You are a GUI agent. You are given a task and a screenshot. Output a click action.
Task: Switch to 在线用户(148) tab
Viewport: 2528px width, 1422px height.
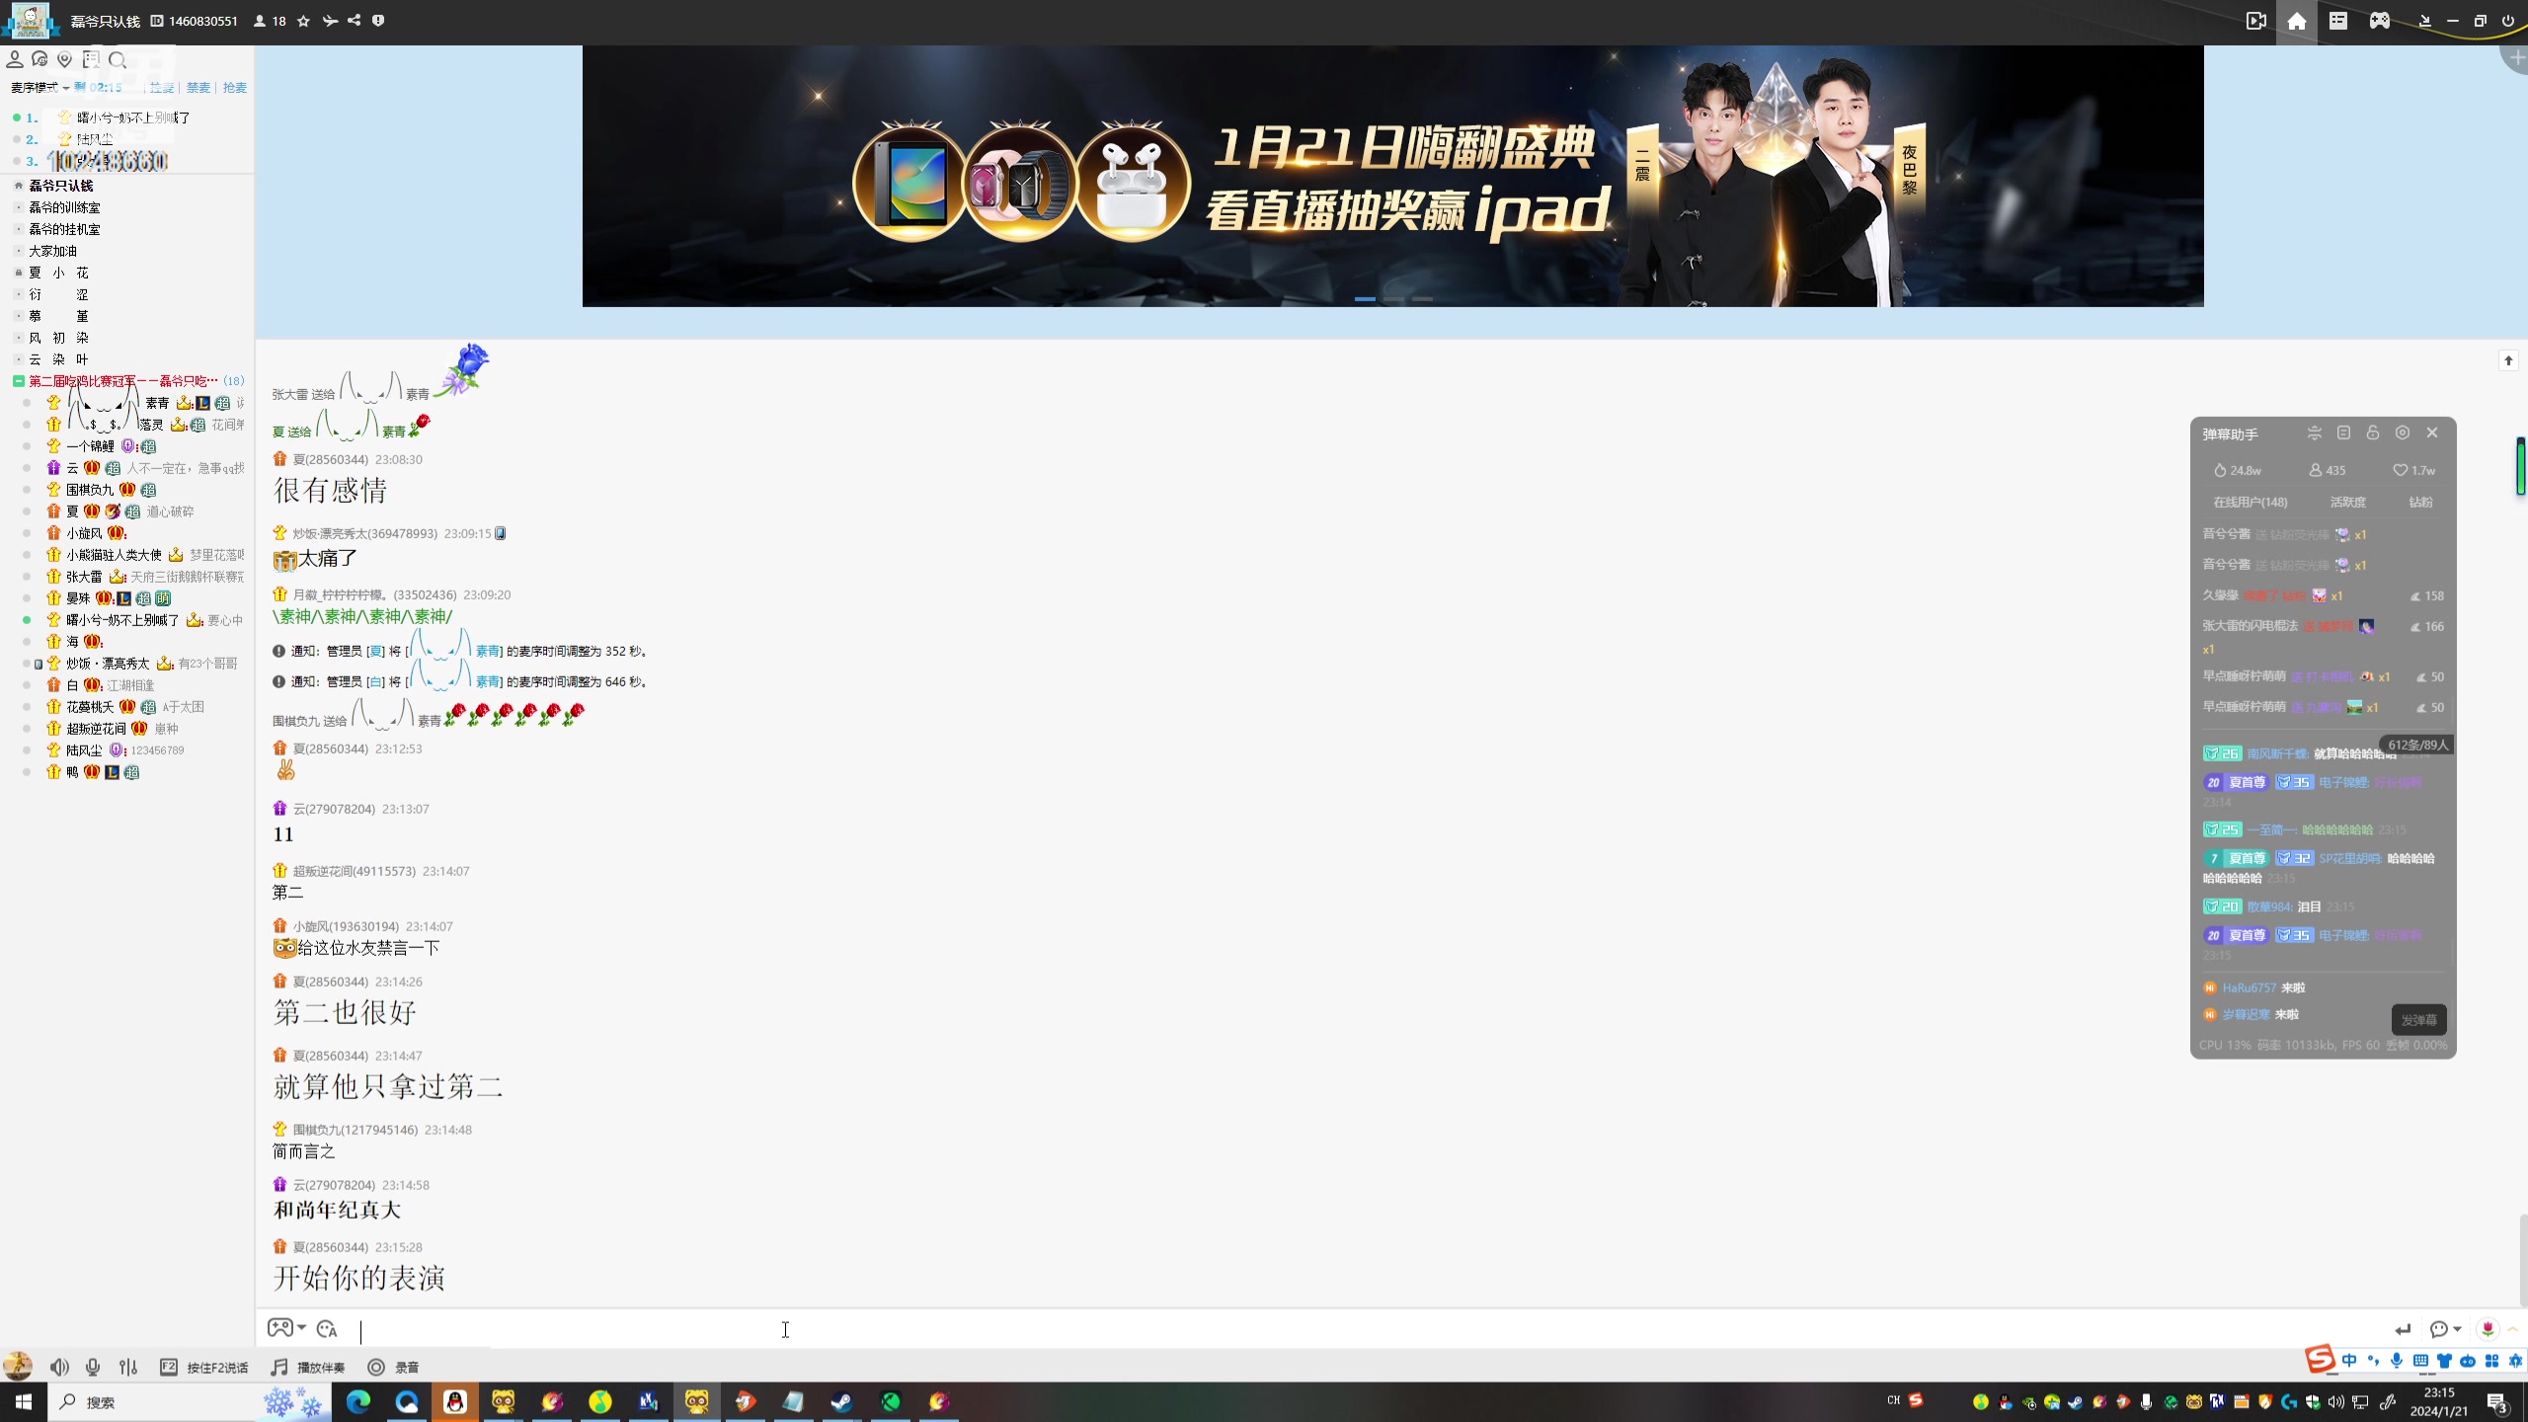(x=2250, y=502)
